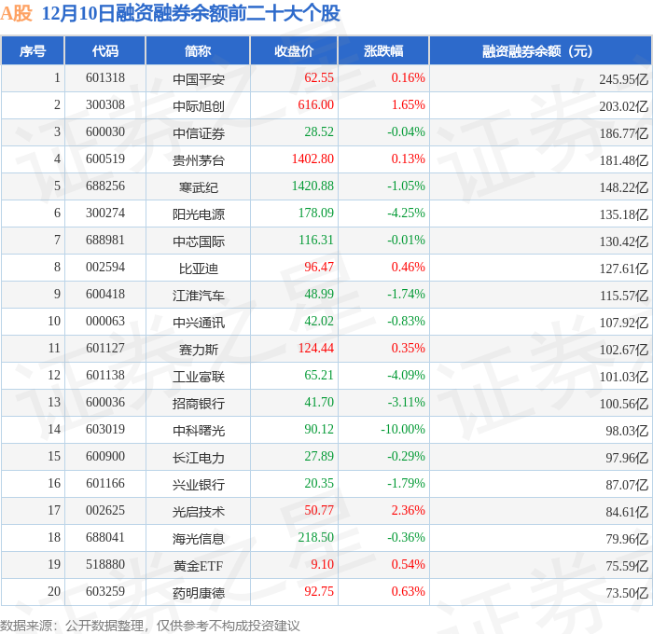Click the 收盘价 column header
The height and width of the screenshot is (634, 653).
[294, 50]
